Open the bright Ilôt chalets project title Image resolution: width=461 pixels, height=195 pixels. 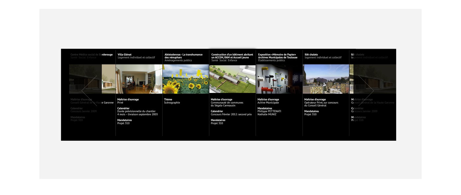click(311, 55)
